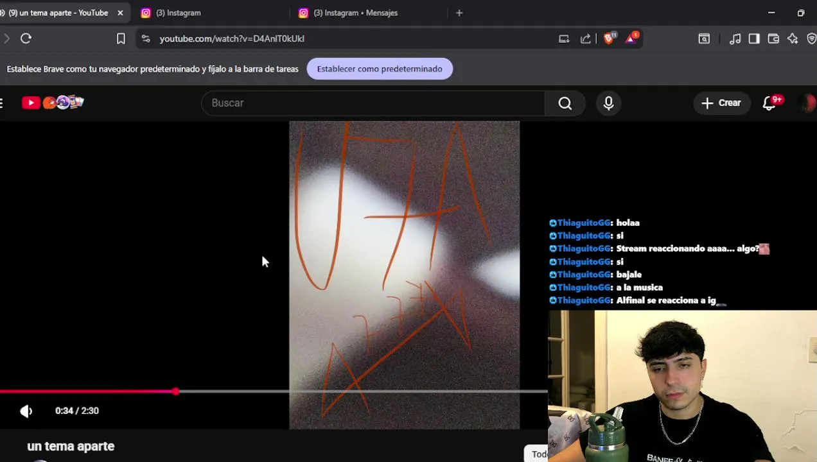The height and width of the screenshot is (462, 817).
Task: Open YouTube notifications bell
Action: coord(769,103)
